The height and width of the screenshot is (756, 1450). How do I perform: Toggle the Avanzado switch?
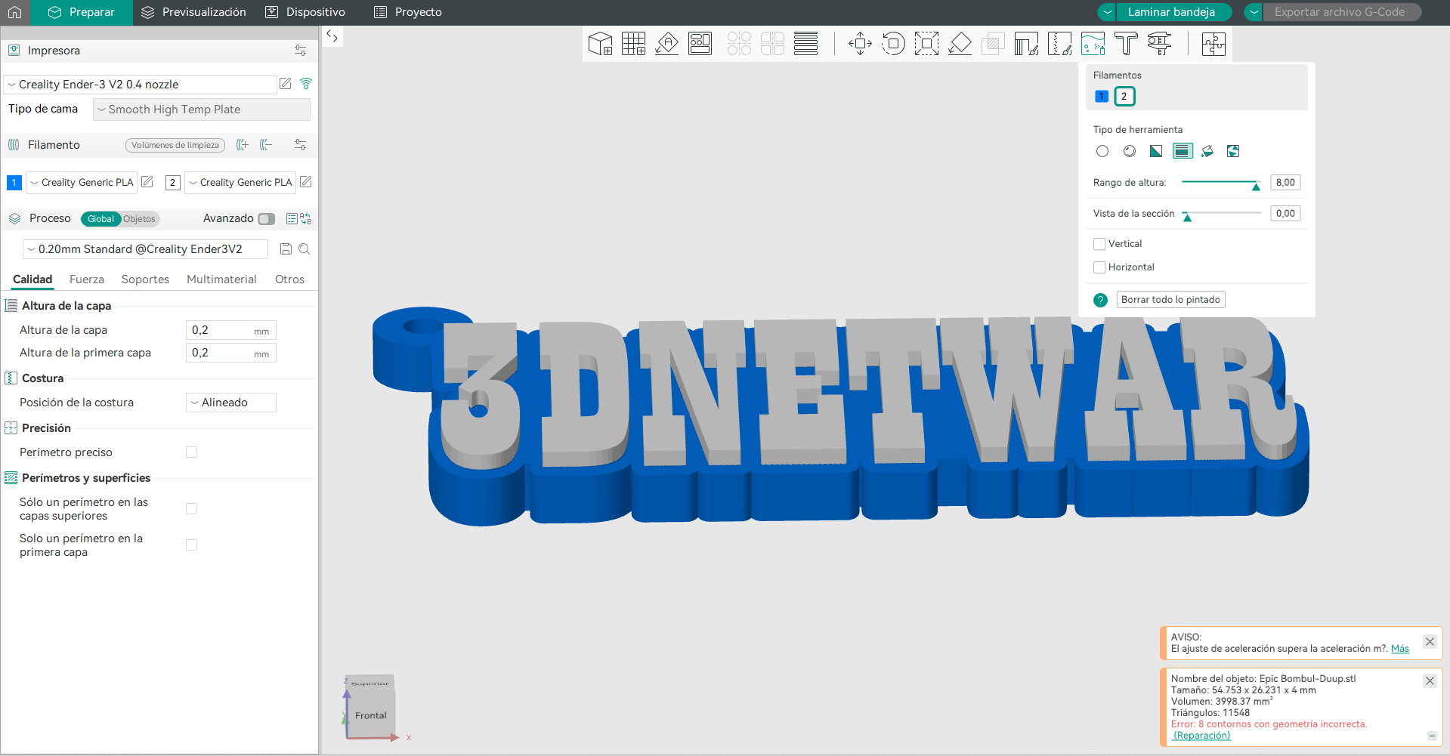[x=266, y=219]
